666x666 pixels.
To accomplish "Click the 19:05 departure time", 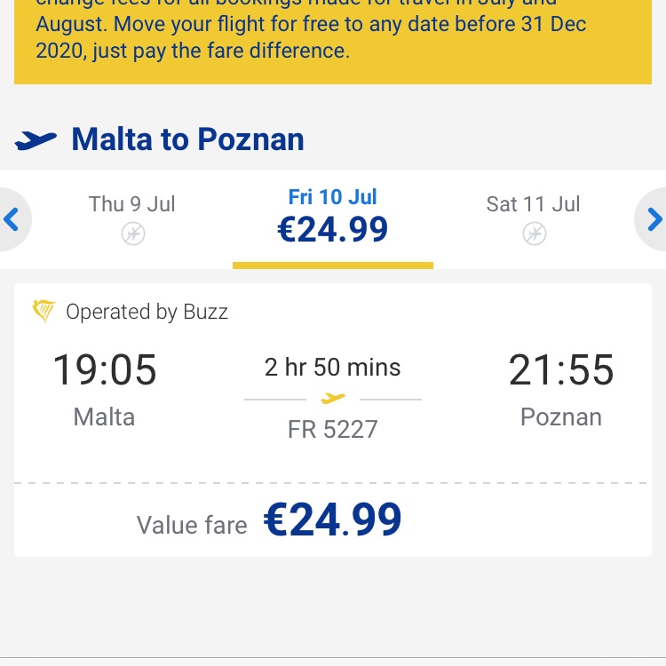I will 105,370.
